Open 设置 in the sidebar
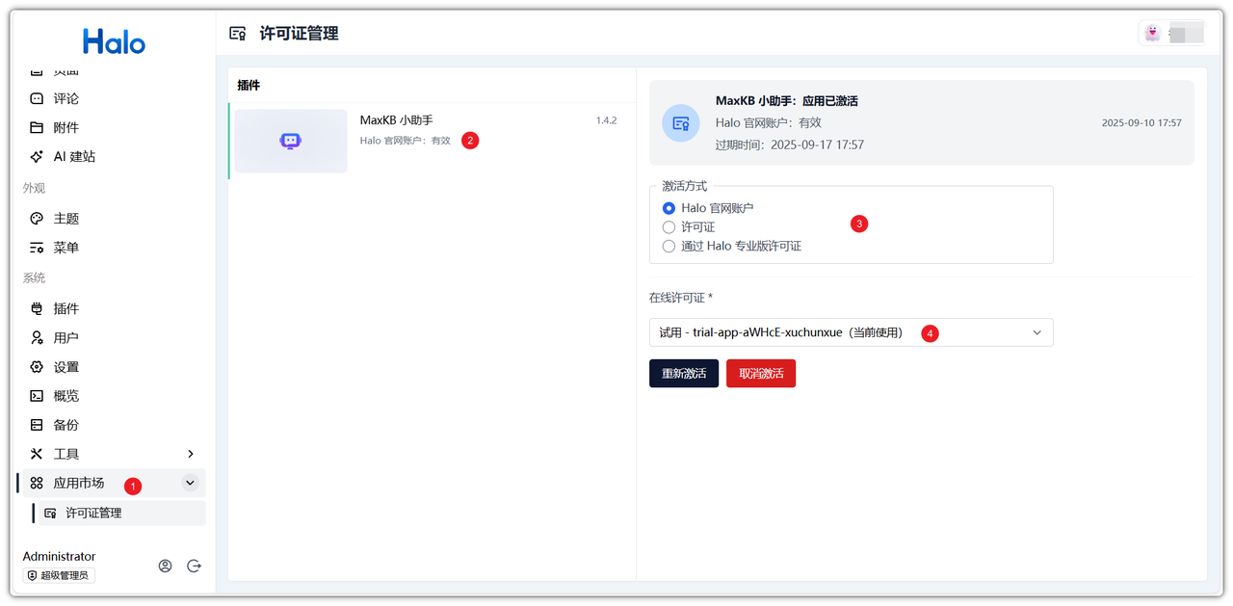This screenshot has height=606, width=1233. (x=66, y=367)
